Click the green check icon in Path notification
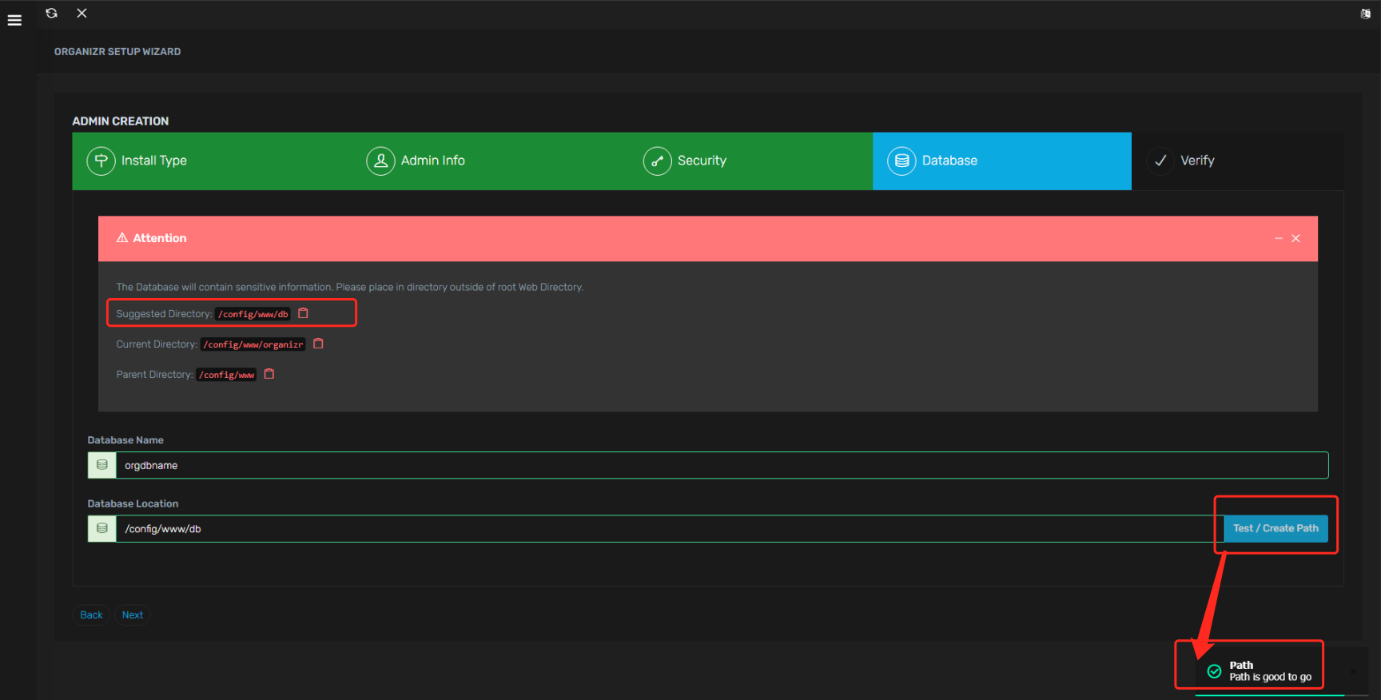1381x700 pixels. 1214,671
